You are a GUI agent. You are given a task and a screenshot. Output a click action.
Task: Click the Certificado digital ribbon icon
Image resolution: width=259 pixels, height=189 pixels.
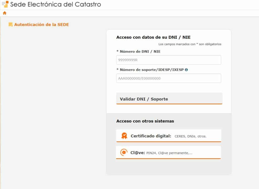click(x=124, y=136)
